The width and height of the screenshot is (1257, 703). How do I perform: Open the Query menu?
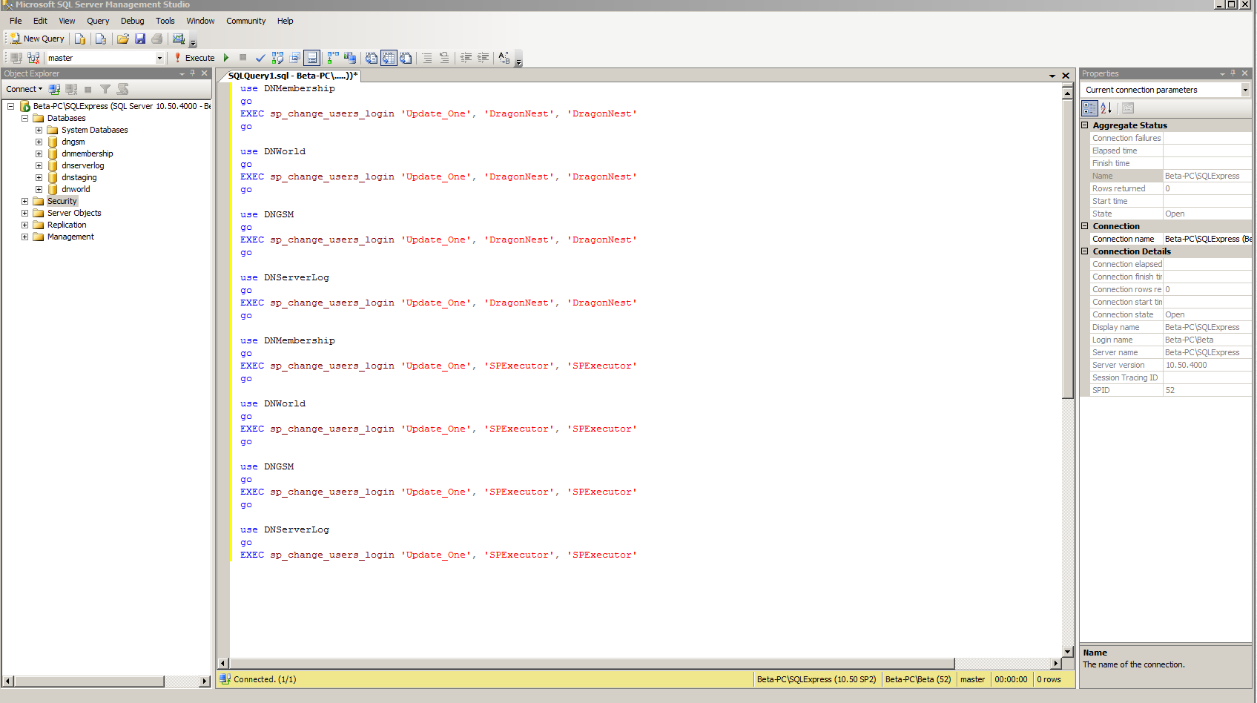98,21
